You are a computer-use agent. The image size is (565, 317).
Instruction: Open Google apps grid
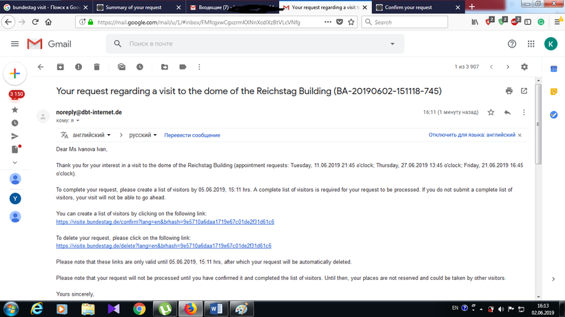(x=531, y=44)
